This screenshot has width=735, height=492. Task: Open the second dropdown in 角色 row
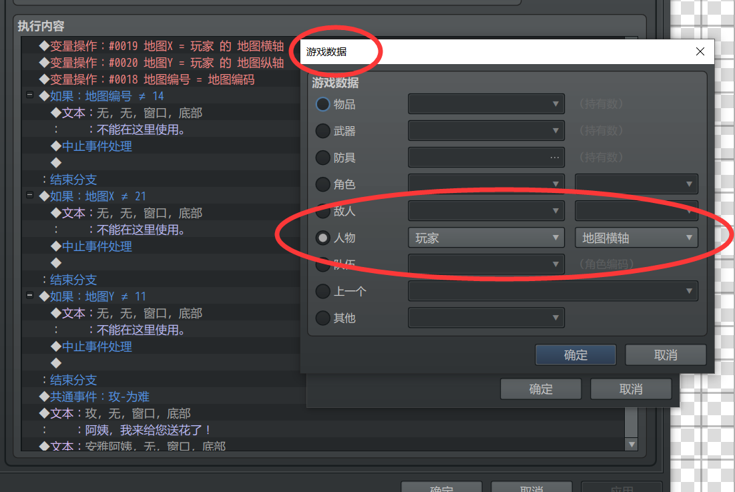coord(637,184)
